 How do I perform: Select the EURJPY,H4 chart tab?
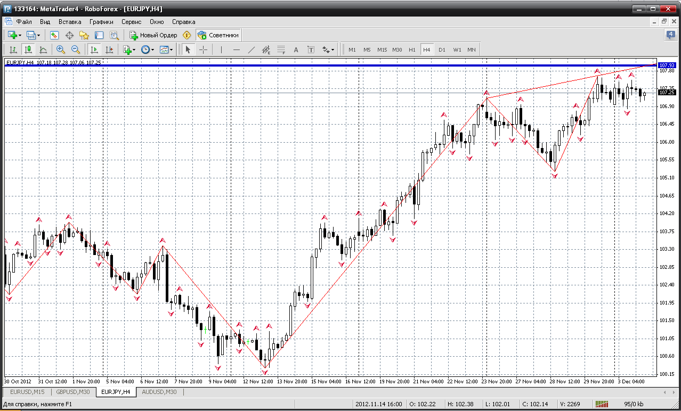(x=116, y=392)
